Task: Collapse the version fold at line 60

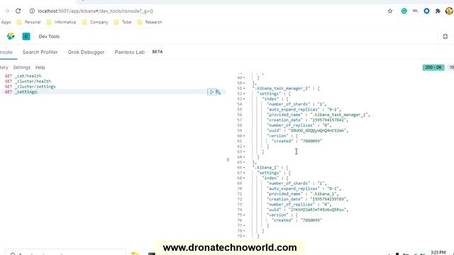Action: click(244, 136)
